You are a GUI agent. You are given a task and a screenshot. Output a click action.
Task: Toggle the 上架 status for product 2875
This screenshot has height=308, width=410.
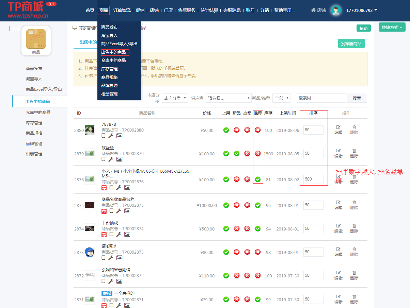tap(226, 205)
